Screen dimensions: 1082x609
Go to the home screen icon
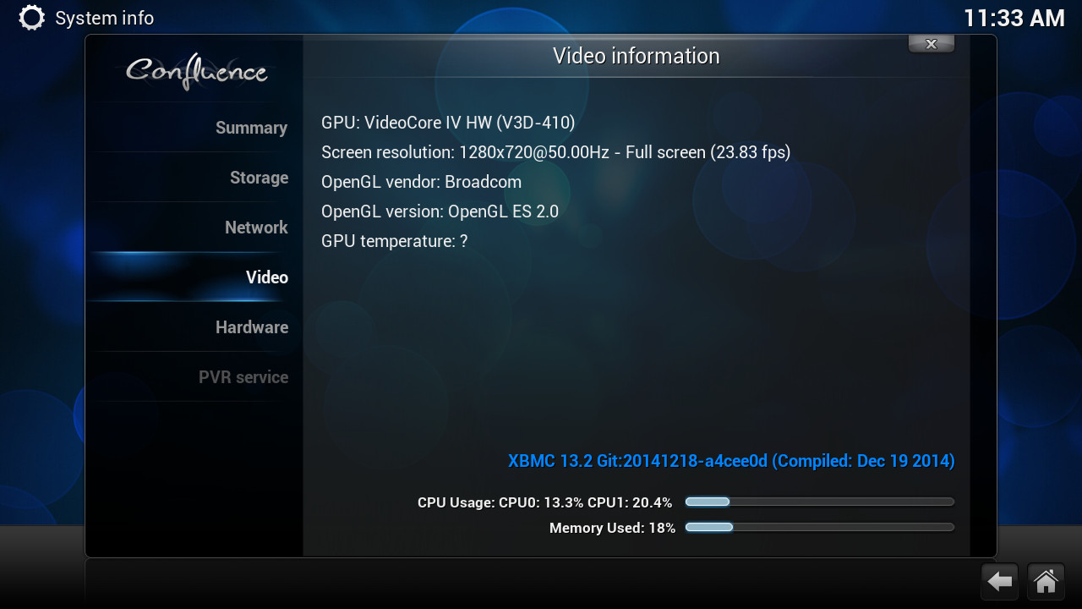coord(1046,582)
